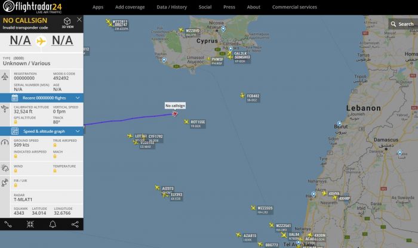Click the locked GPS altitude padlock

(x=16, y=122)
